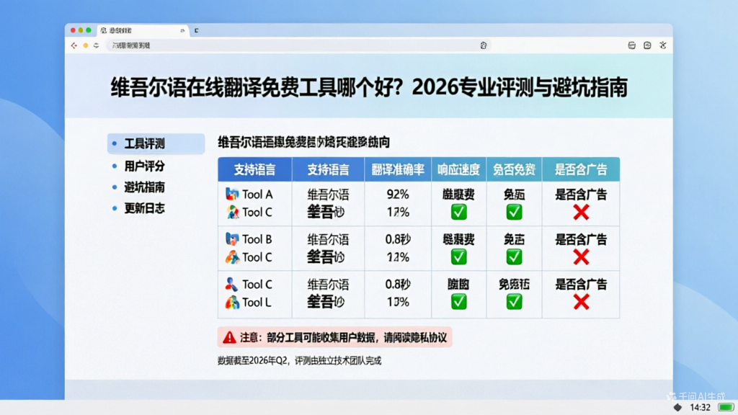The width and height of the screenshot is (738, 415).
Task: Click the red warning triangle icon
Action: 229,337
